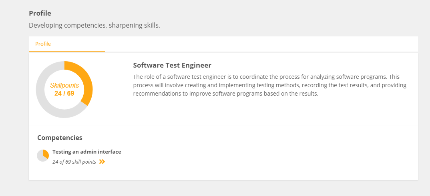Click the 24 of 69 skill points text
The image size is (430, 196).
[x=74, y=162]
